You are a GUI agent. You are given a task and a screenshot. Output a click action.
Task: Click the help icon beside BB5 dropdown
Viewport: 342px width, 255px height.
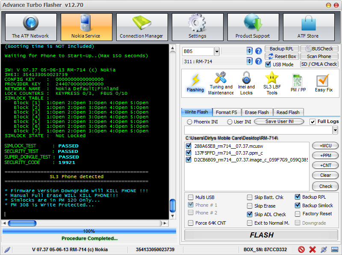259,51
